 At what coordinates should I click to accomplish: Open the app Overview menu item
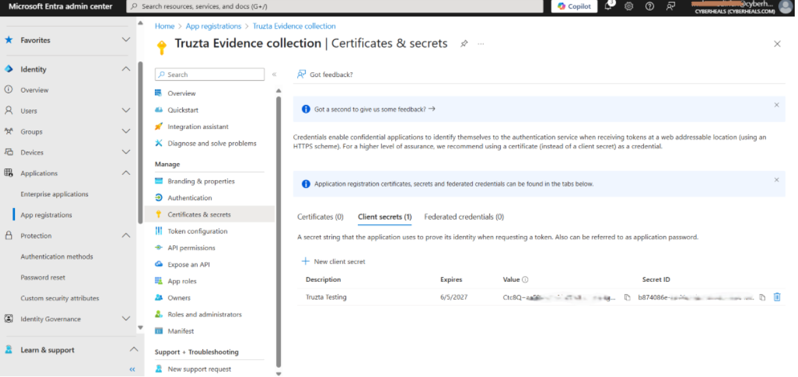[182, 93]
